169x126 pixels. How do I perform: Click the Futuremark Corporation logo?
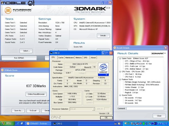click(x=18, y=10)
